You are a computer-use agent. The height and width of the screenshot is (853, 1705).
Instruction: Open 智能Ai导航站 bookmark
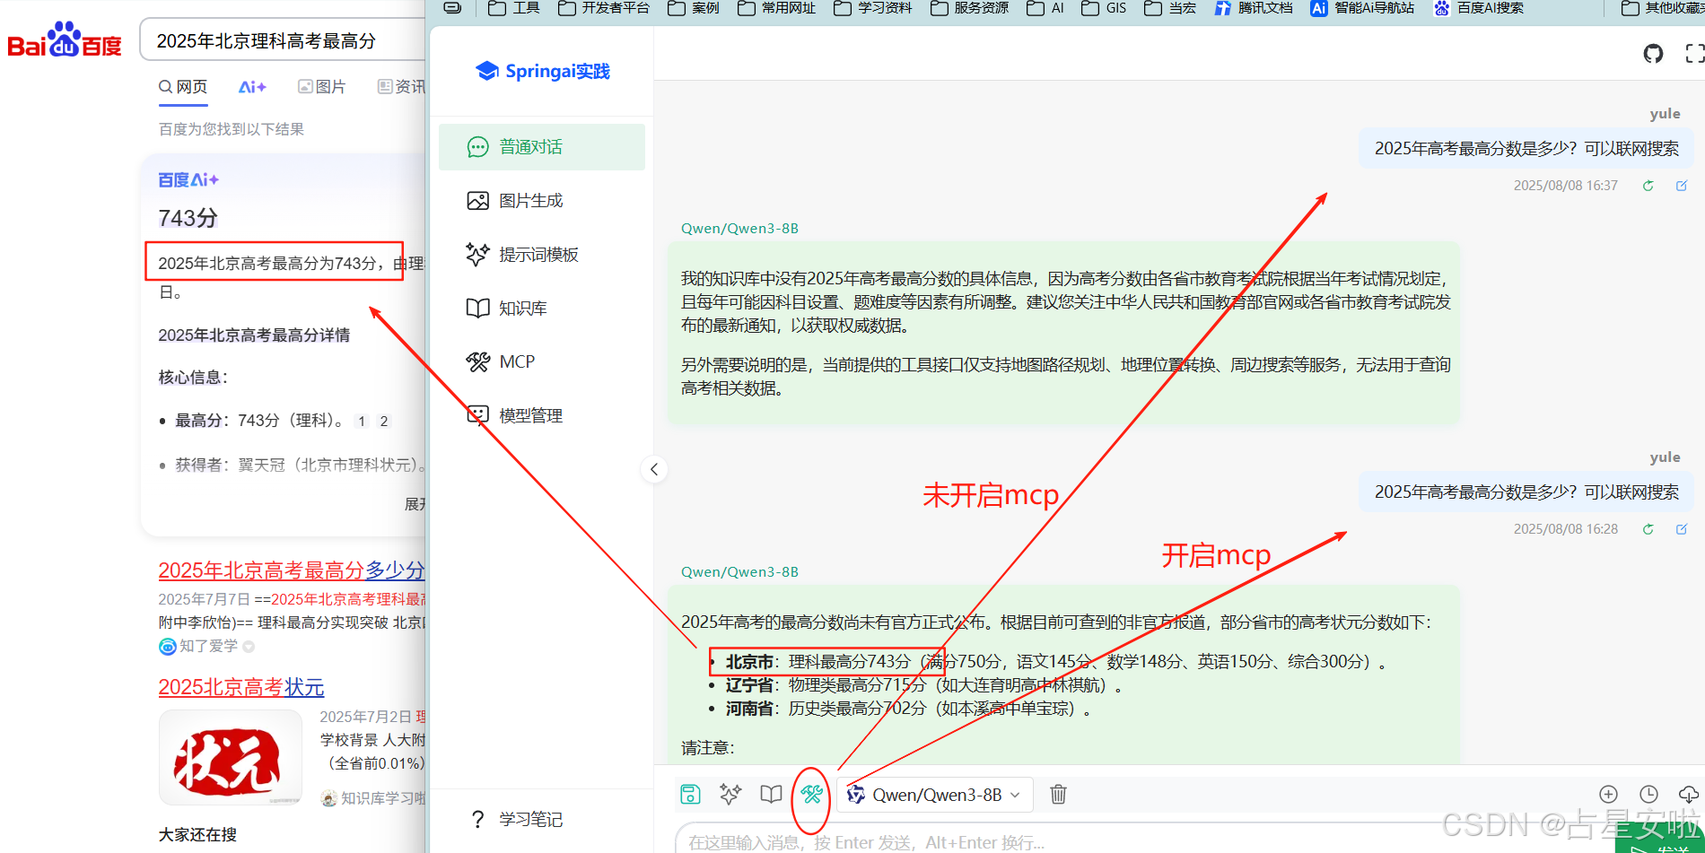click(1362, 8)
